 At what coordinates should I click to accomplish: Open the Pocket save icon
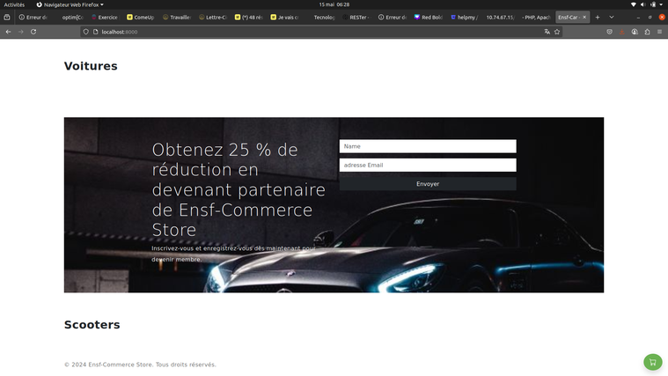(x=610, y=32)
